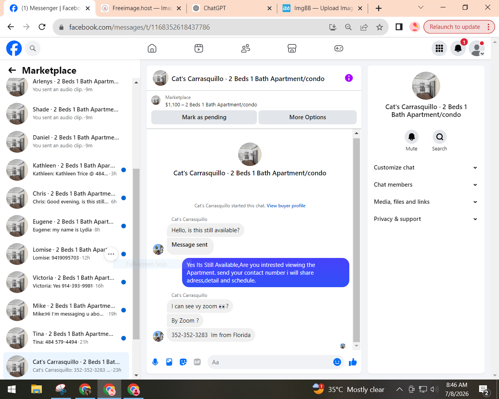499x399 pixels.
Task: Open Facebook home via logo
Action: (14, 48)
